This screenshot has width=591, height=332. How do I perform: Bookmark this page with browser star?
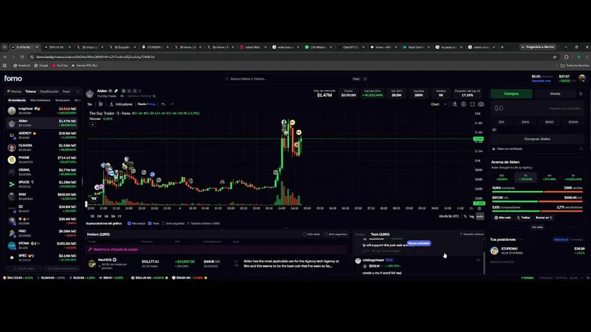point(554,57)
